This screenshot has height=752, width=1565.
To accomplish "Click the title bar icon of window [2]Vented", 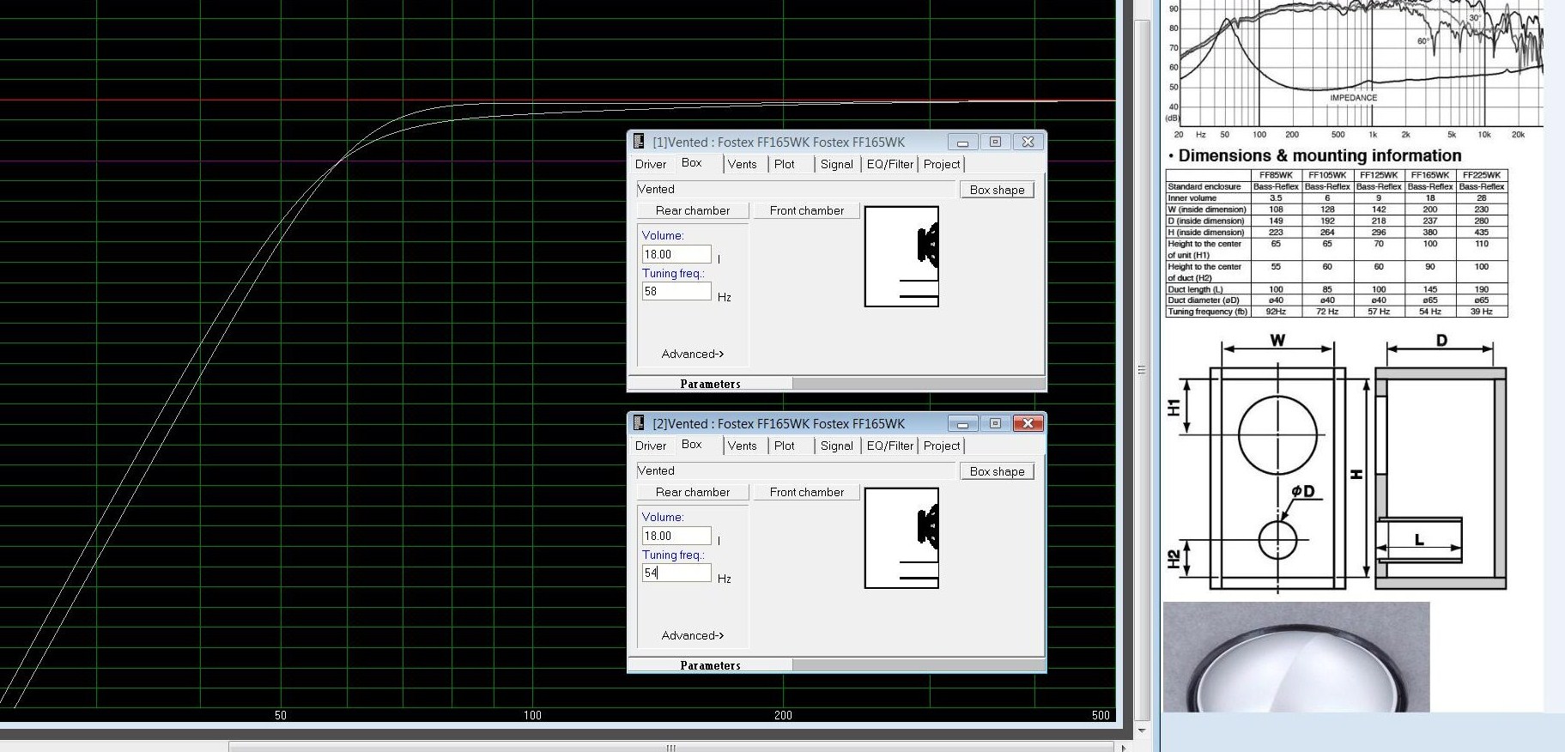I will click(639, 423).
